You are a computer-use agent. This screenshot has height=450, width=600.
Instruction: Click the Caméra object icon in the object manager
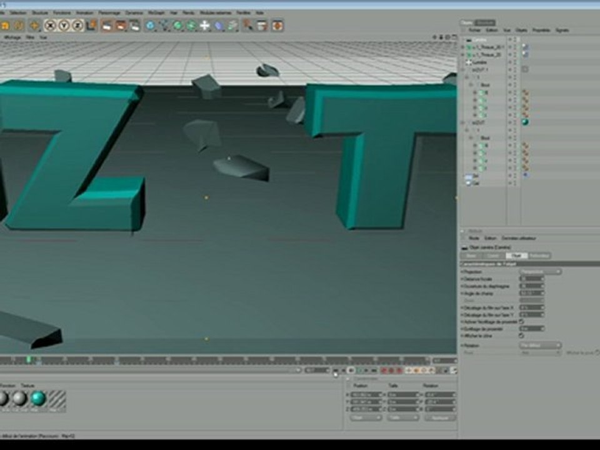pos(469,40)
